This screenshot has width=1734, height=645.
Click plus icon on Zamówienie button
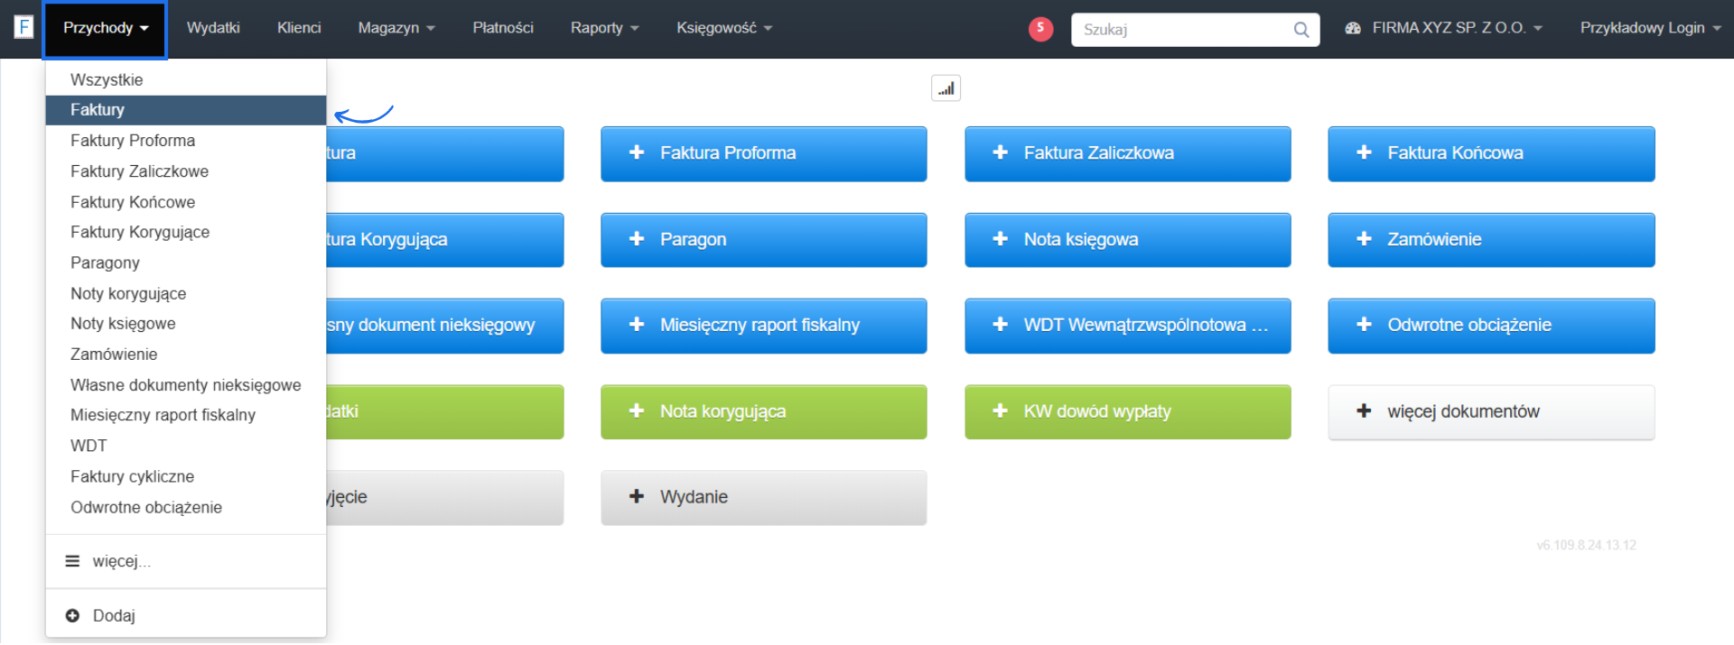coord(1364,239)
